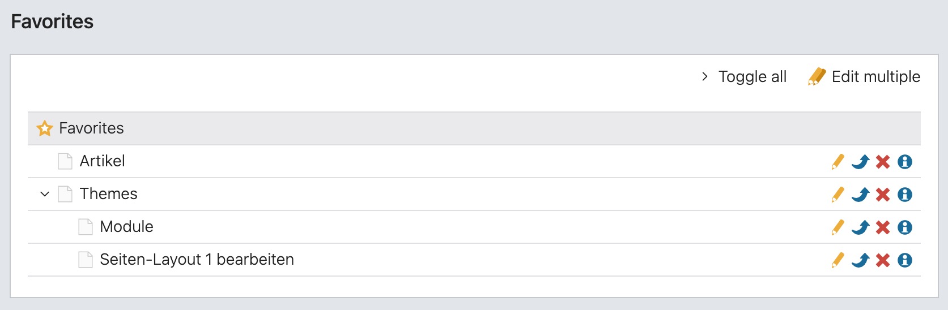This screenshot has width=948, height=310.
Task: Select the Module tree entry
Action: tap(126, 227)
